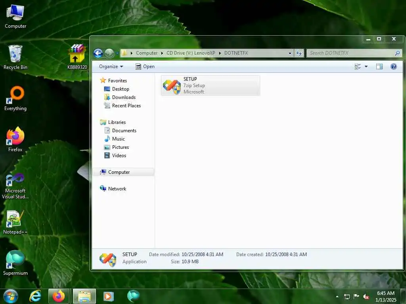Select the SETUP application file
406x304 pixels.
tap(210, 85)
